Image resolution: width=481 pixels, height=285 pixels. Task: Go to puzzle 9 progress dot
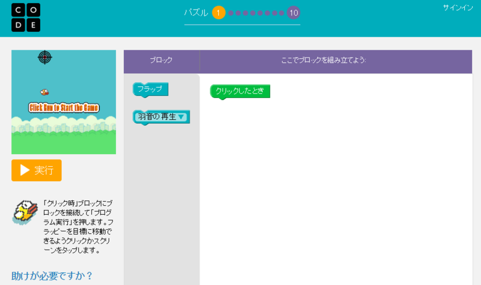(x=281, y=13)
